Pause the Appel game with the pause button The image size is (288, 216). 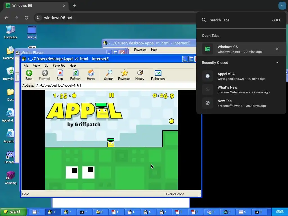111,95
